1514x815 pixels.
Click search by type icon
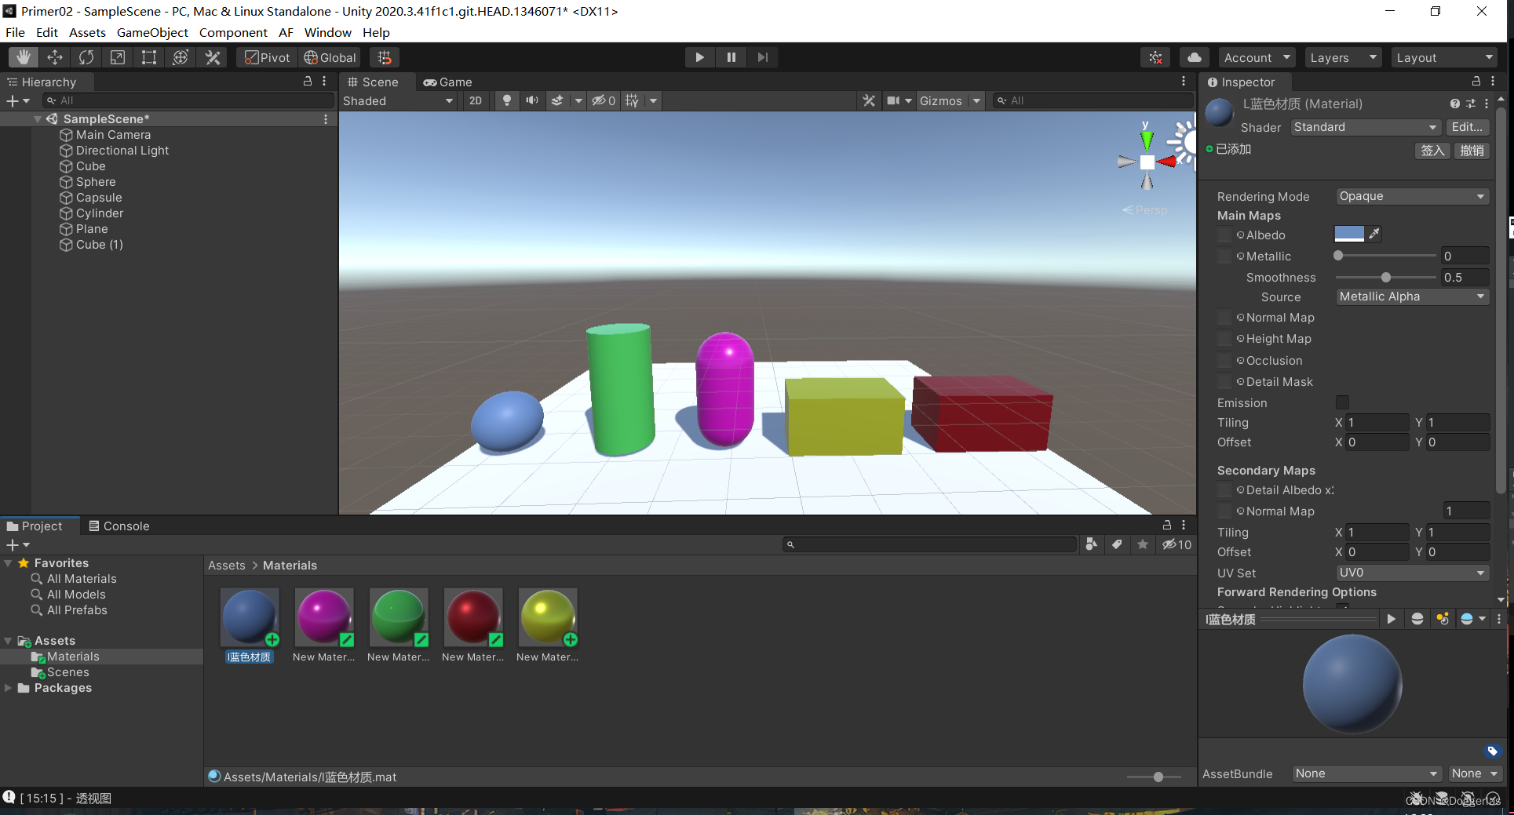pos(1091,544)
